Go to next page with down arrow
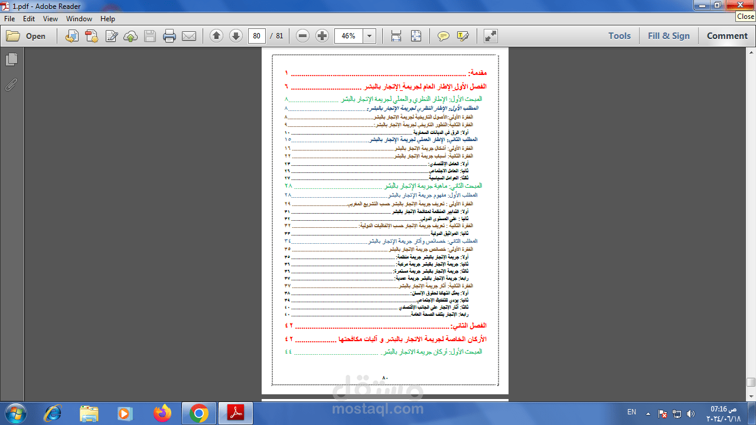756x425 pixels. pyautogui.click(x=236, y=36)
